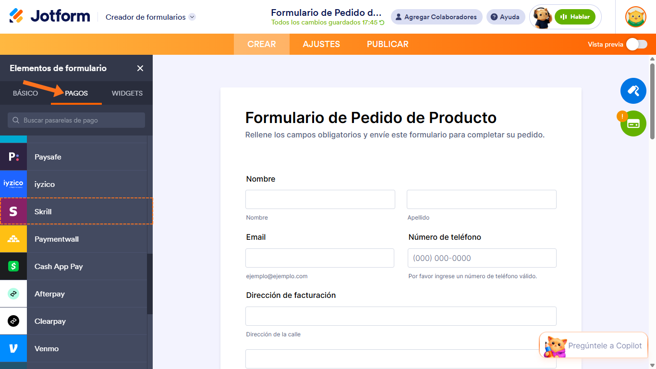Click the Paymentwall logo icon
This screenshot has height=369, width=656.
pyautogui.click(x=13, y=239)
